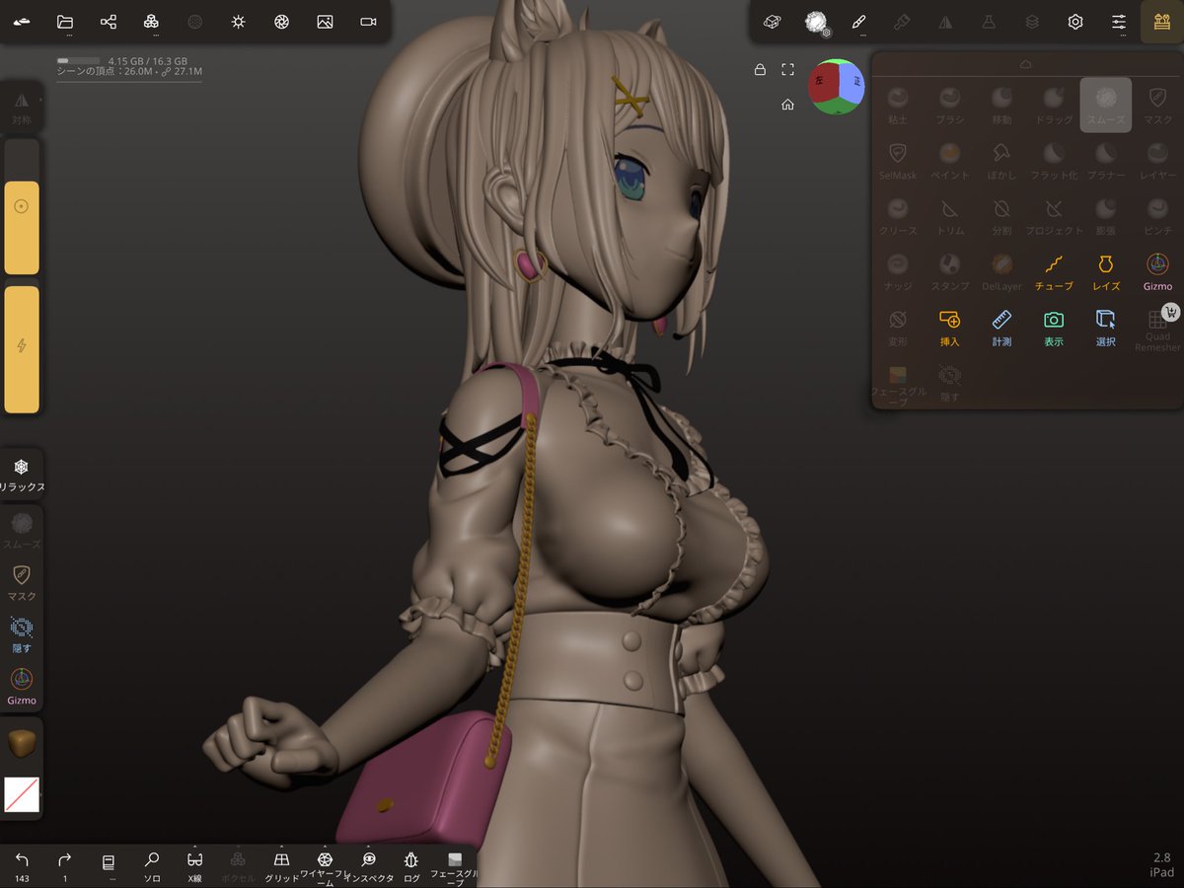Click the home view button near the orientation cube
This screenshot has width=1184, height=888.
click(787, 104)
